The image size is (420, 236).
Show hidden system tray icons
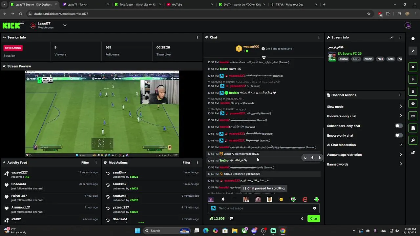[354, 231]
